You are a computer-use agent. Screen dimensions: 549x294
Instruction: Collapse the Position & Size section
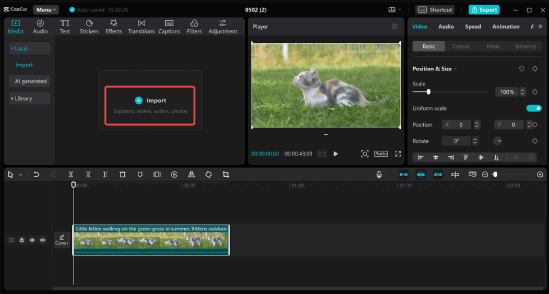[x=455, y=69]
